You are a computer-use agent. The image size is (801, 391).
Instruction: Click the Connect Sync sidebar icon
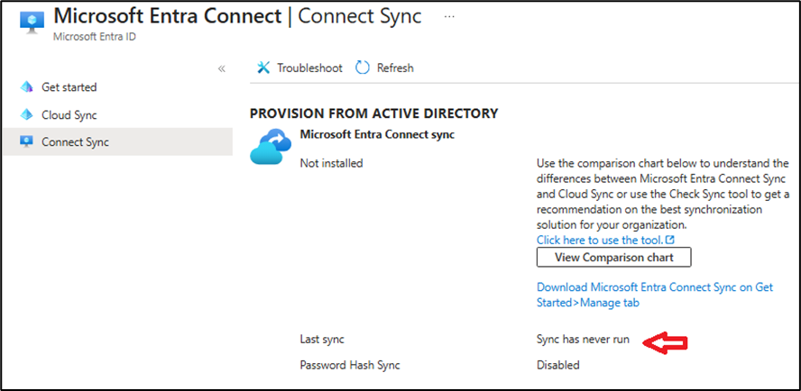coord(25,142)
